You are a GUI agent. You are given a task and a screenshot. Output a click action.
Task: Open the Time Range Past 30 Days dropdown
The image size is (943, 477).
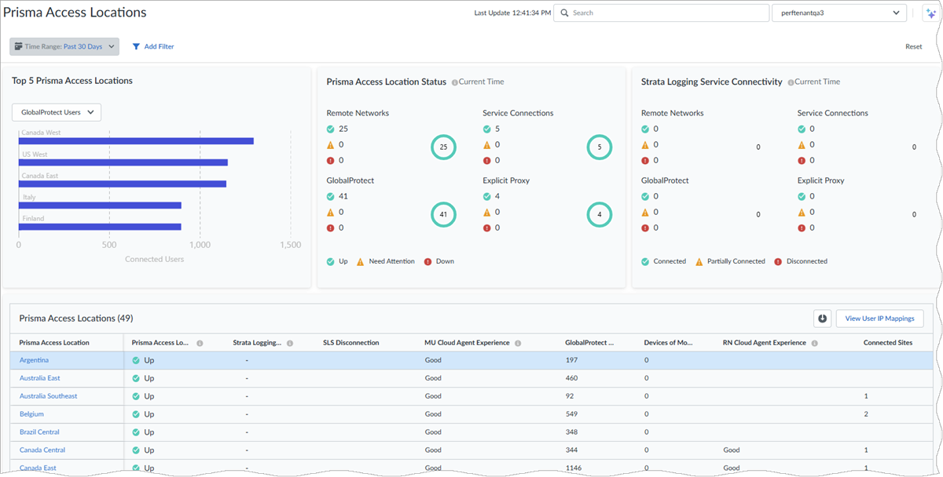[x=64, y=47]
